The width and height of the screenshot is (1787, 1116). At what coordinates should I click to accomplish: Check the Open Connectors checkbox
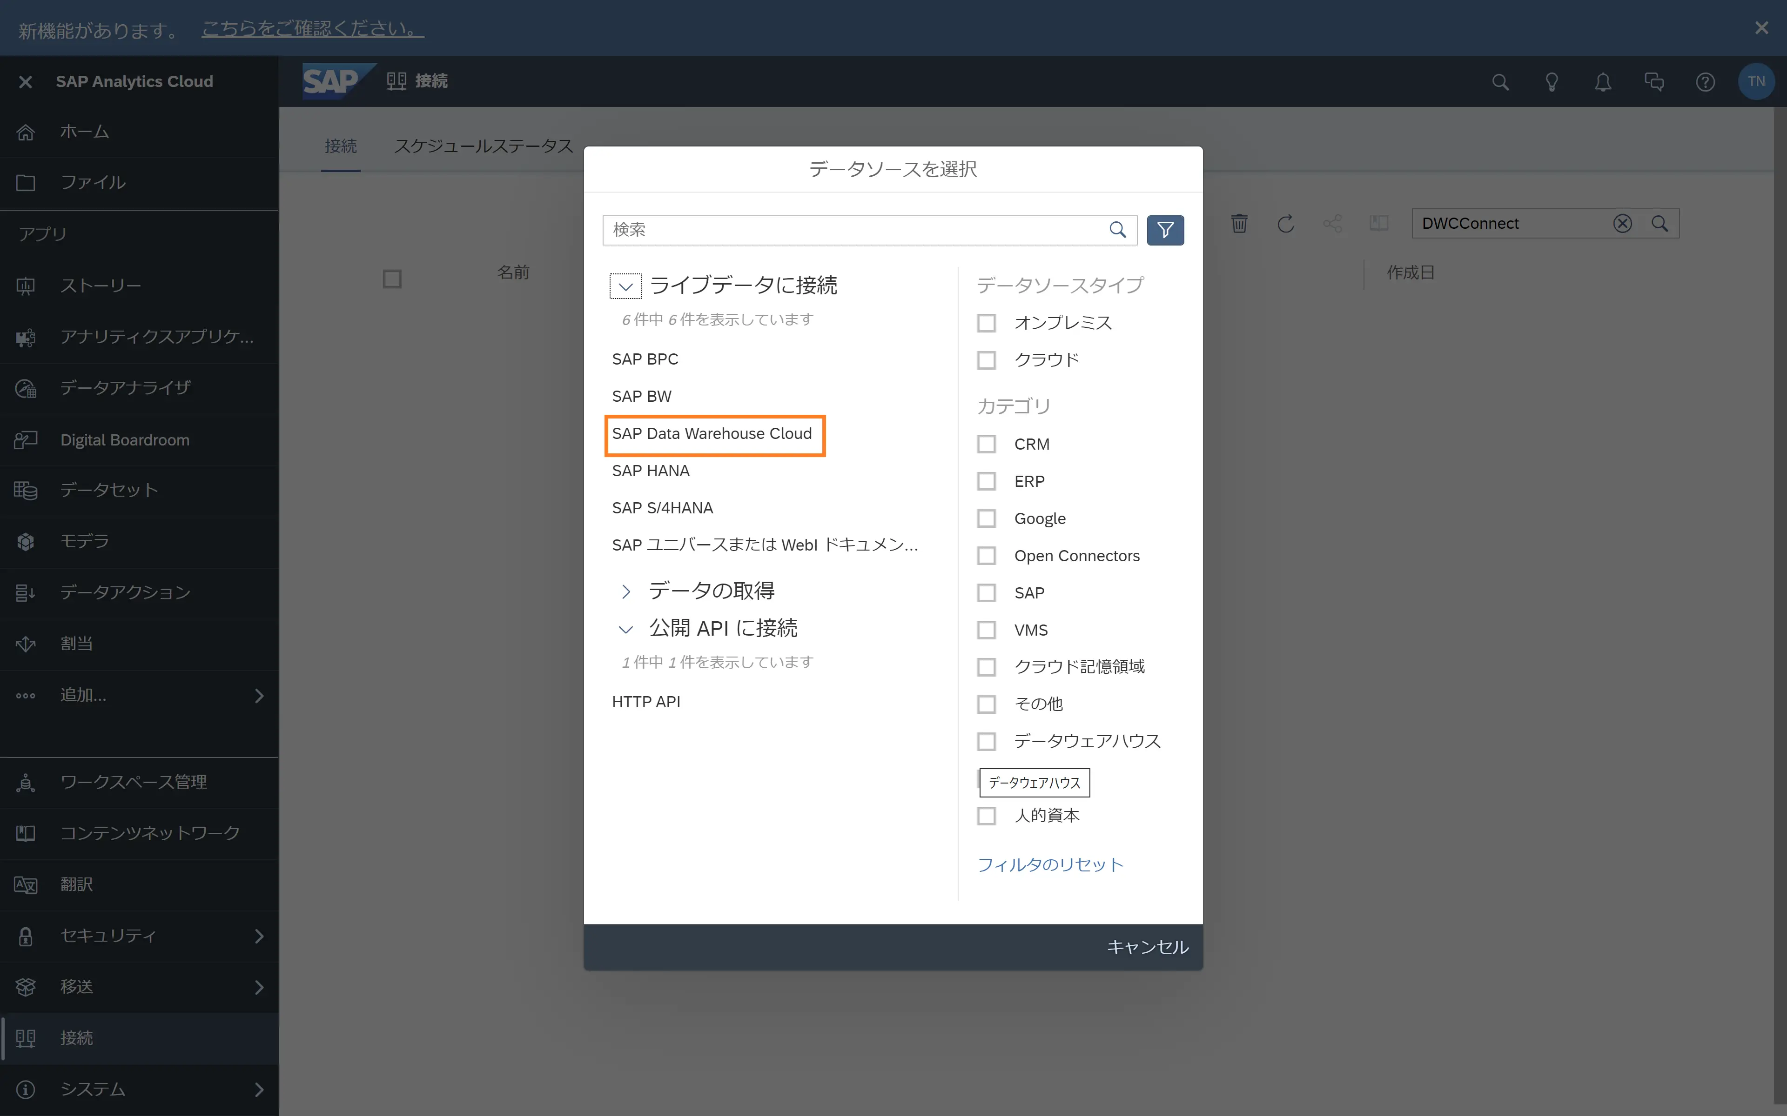(986, 556)
